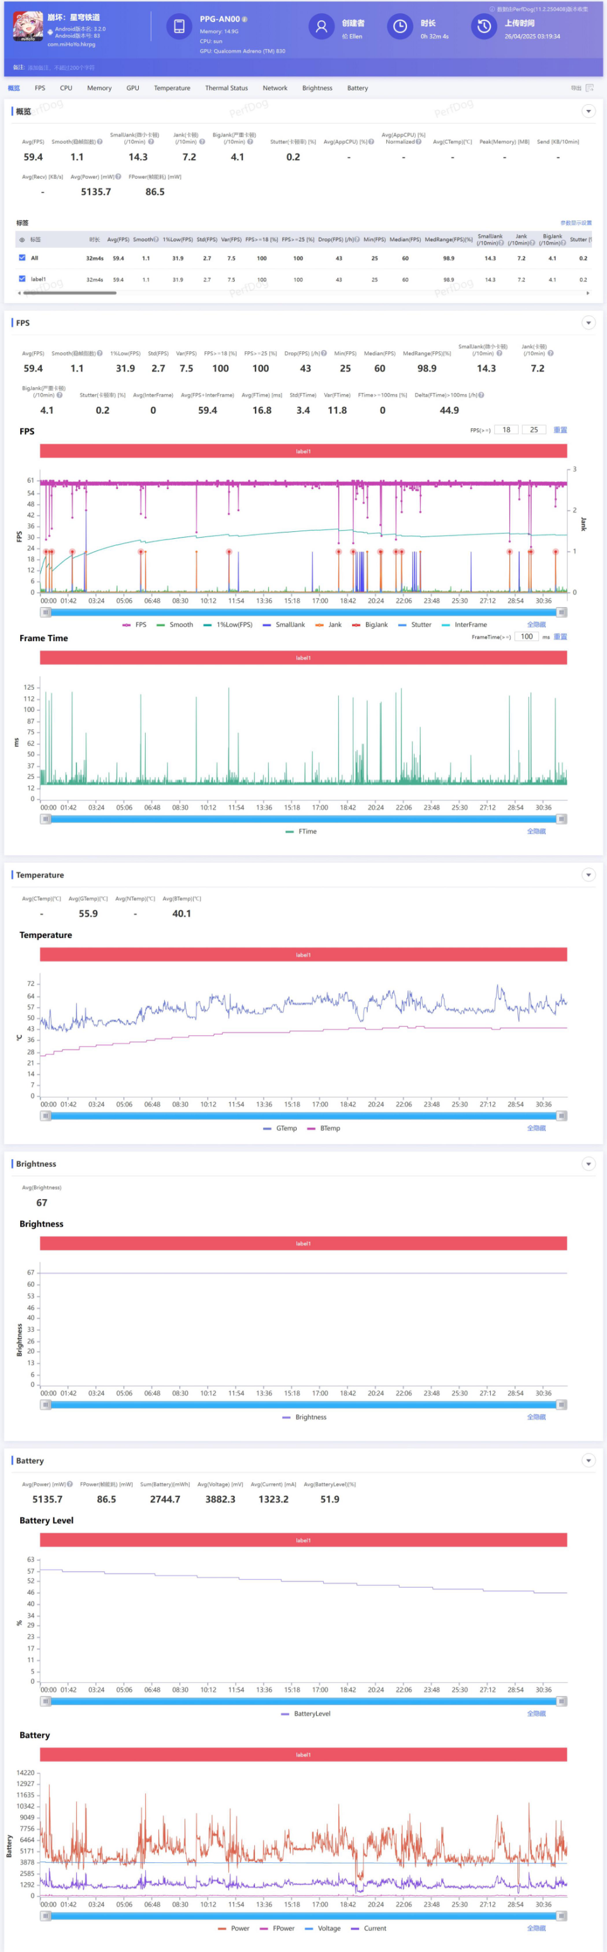Open the Drop(FPS) help icon in the table header
This screenshot has width=607, height=1952.
pos(357,239)
